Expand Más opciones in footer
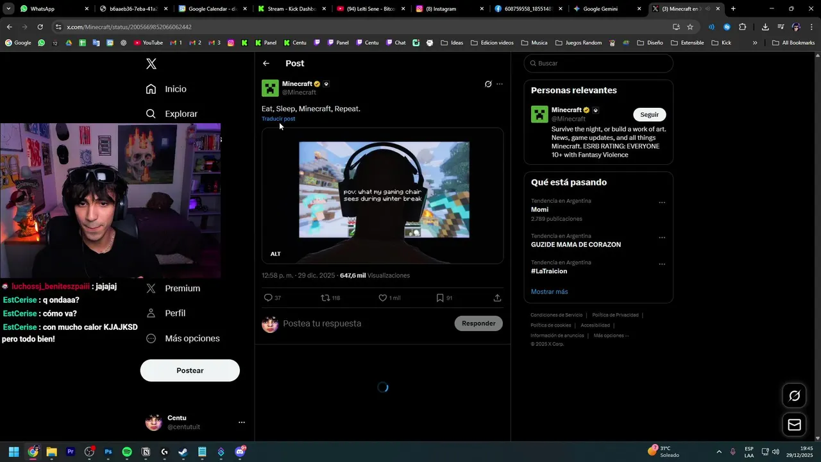This screenshot has width=821, height=462. (x=611, y=336)
